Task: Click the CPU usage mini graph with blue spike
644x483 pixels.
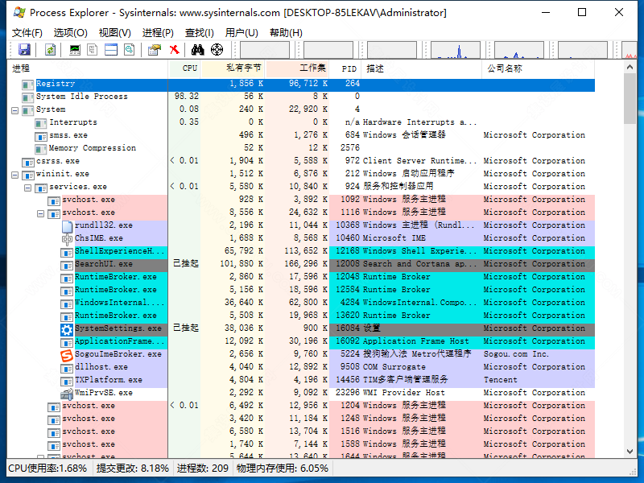Action: coord(456,50)
